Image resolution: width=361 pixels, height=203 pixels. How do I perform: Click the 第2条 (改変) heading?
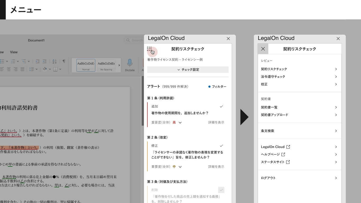158,137
